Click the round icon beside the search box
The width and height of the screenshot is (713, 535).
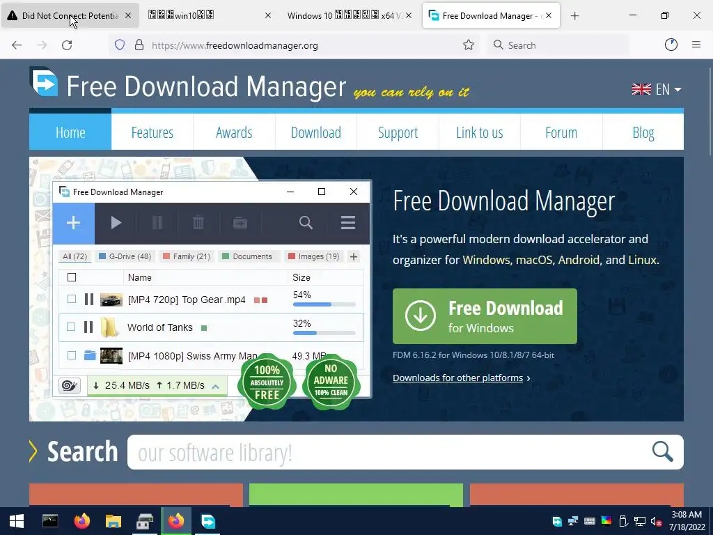671,45
